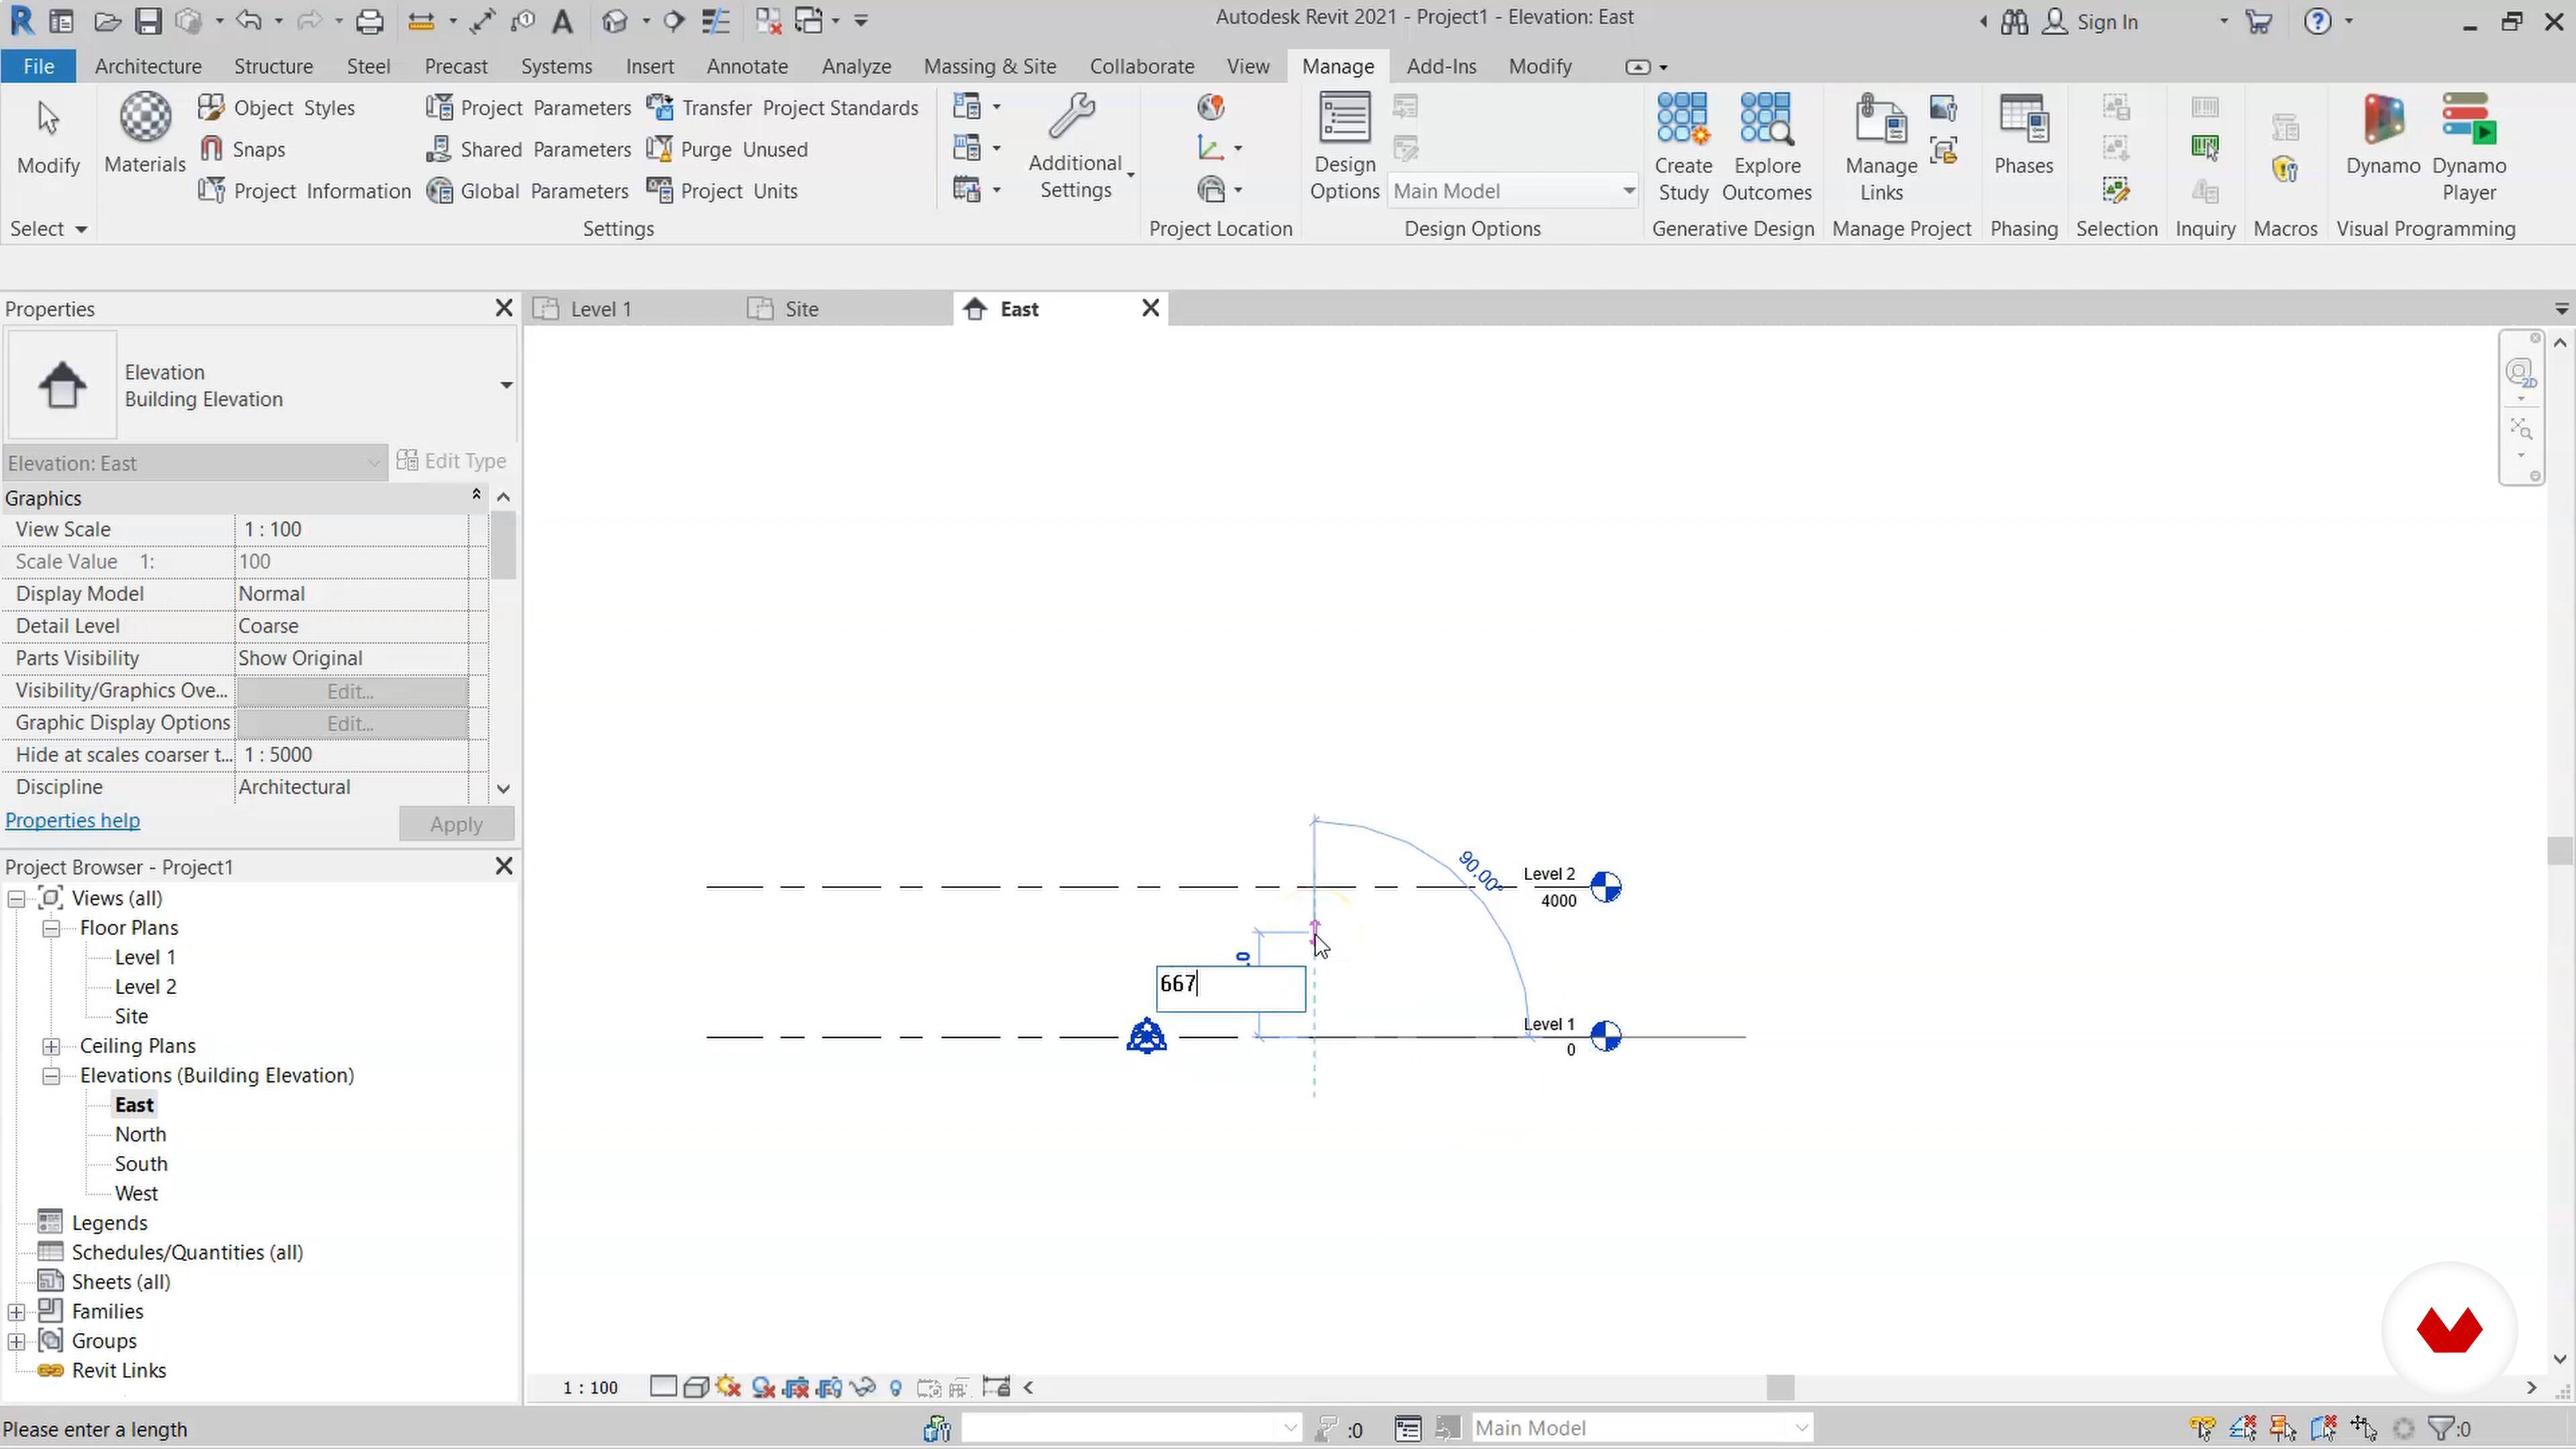This screenshot has width=2576, height=1449.
Task: Toggle Select Links in status bar
Action: click(2203, 1429)
